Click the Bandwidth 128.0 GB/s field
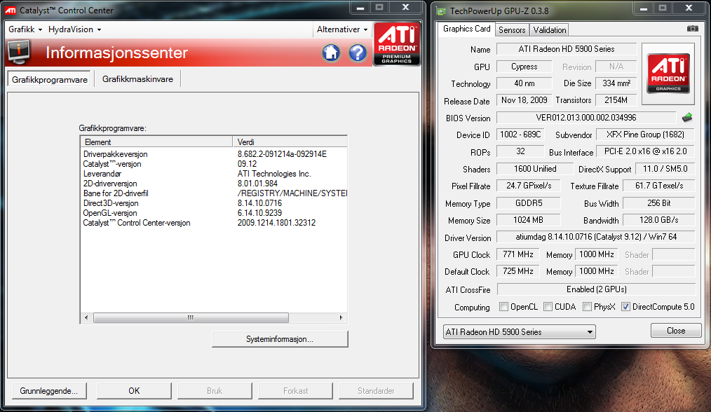Image resolution: width=711 pixels, height=412 pixels. pyautogui.click(x=659, y=220)
